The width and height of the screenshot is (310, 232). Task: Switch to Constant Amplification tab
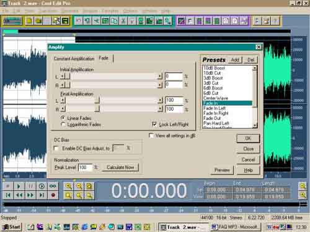pyautogui.click(x=74, y=59)
